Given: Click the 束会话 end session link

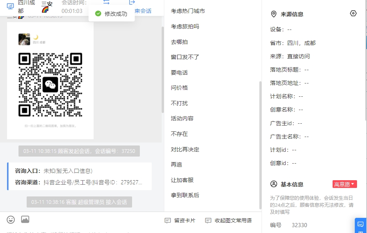Looking at the screenshot, I should [143, 11].
